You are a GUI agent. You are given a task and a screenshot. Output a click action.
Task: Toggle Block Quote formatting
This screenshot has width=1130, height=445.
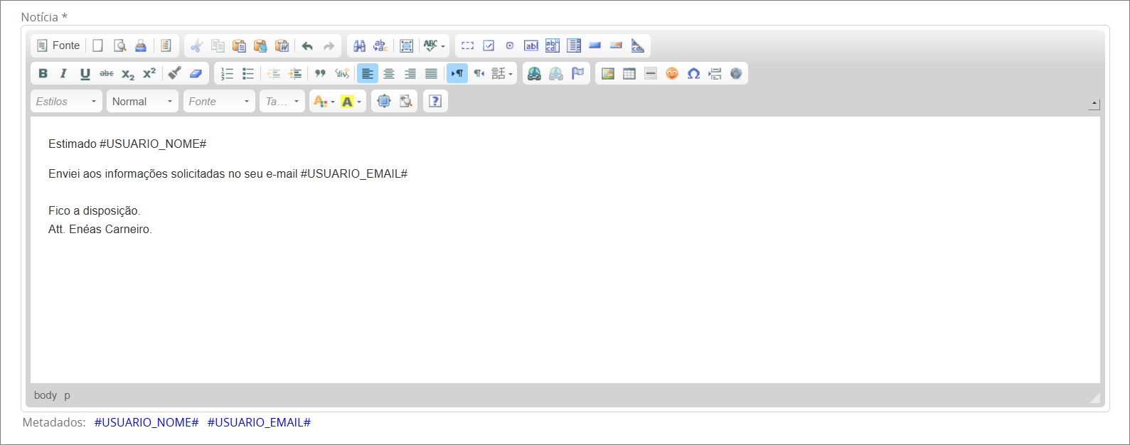321,73
